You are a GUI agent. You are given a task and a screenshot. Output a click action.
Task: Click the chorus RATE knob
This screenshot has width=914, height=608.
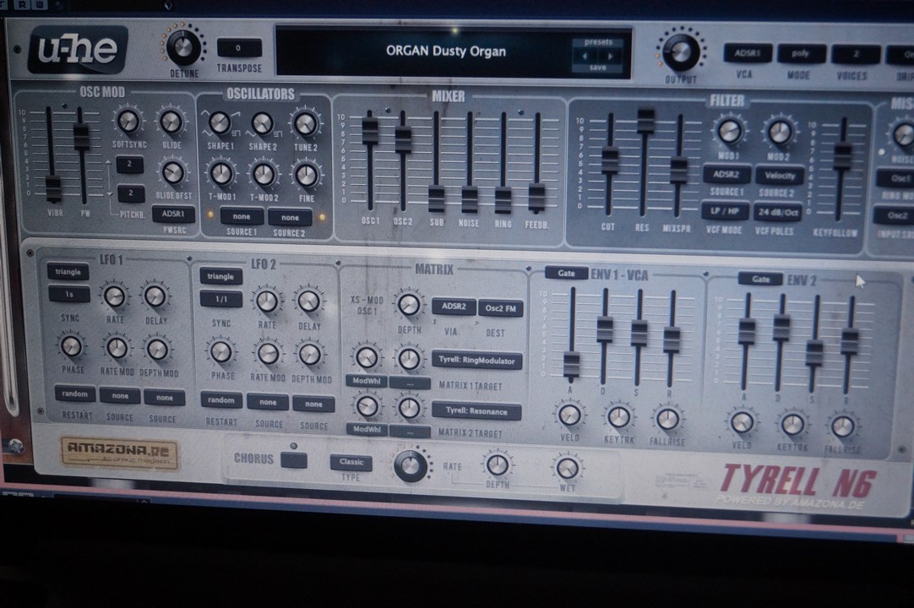[411, 465]
